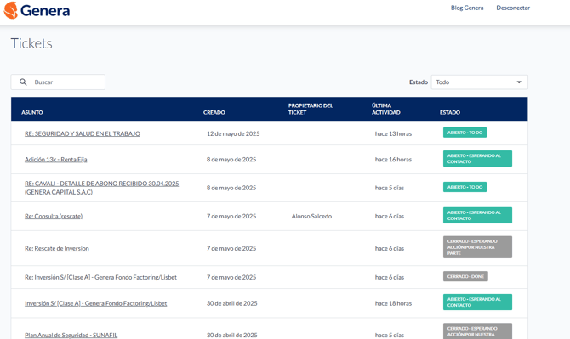The width and height of the screenshot is (570, 339).
Task: Click owner name Alonso Salcedo
Action: 311,216
